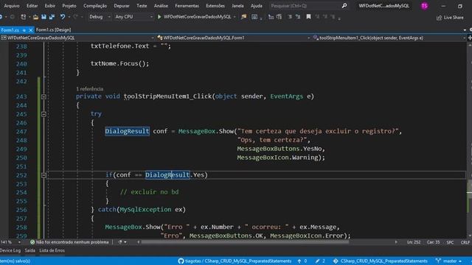Image resolution: width=472 pixels, height=265 pixels.
Task: Click the CRLF line ending indicator
Action: click(465, 242)
